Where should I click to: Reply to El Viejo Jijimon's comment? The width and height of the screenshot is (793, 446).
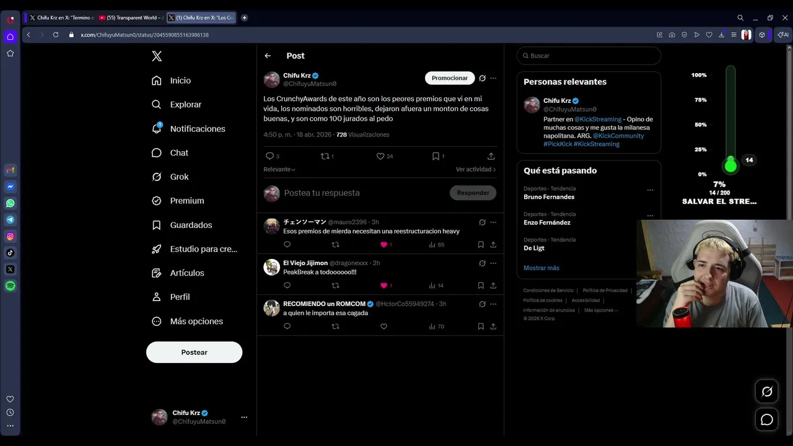point(287,286)
